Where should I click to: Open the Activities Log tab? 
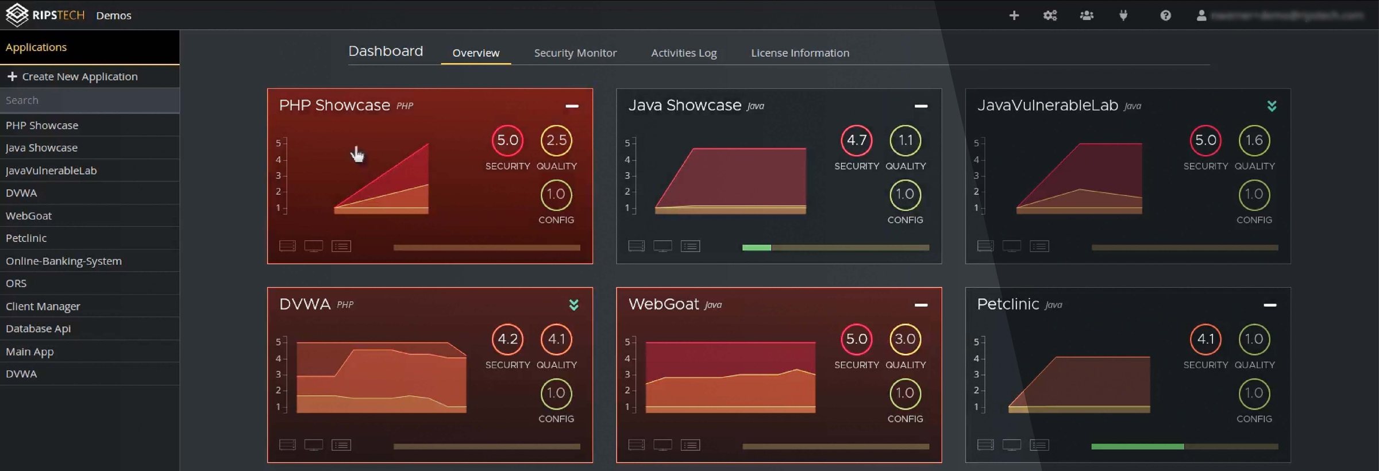(684, 53)
